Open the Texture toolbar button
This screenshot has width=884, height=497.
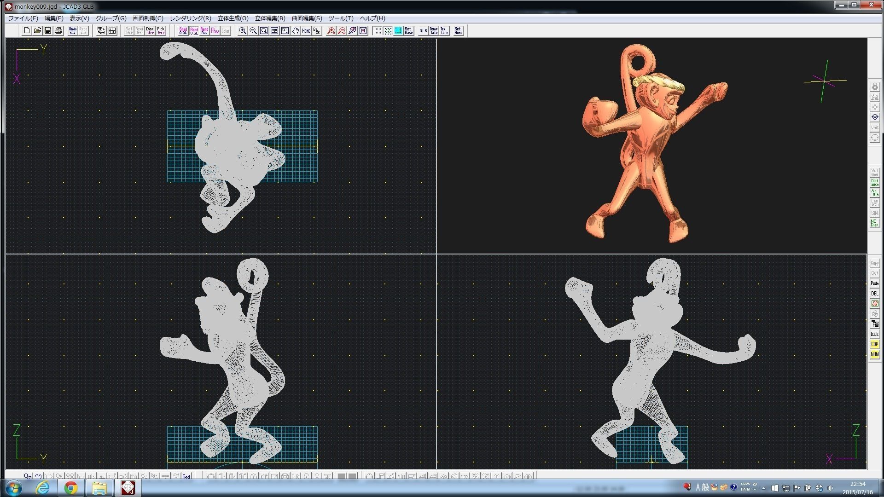(444, 31)
